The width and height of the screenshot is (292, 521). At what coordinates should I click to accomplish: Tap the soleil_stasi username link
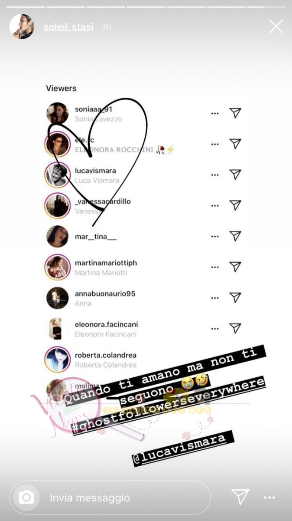[69, 27]
